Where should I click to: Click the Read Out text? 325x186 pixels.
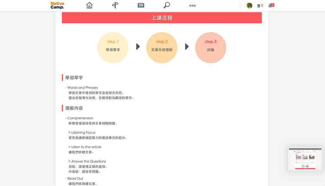click(x=75, y=179)
